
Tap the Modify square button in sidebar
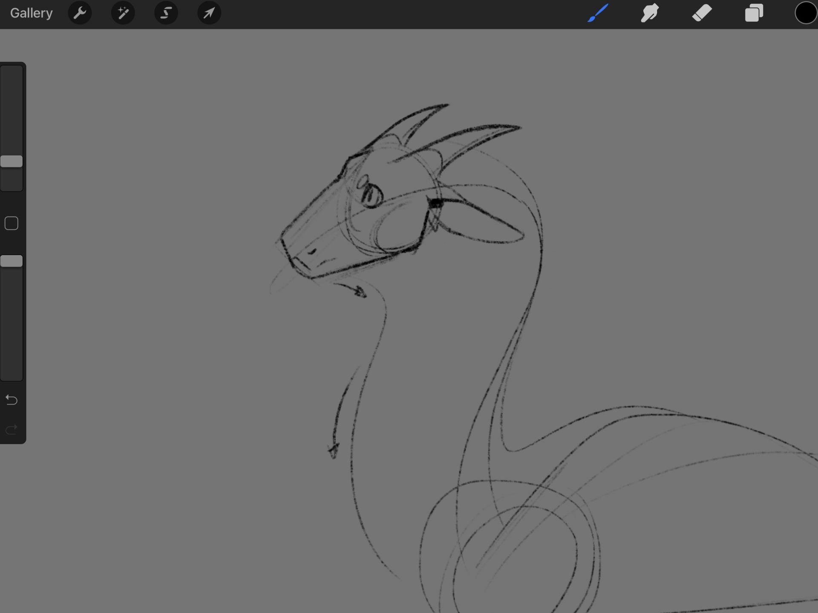(12, 223)
